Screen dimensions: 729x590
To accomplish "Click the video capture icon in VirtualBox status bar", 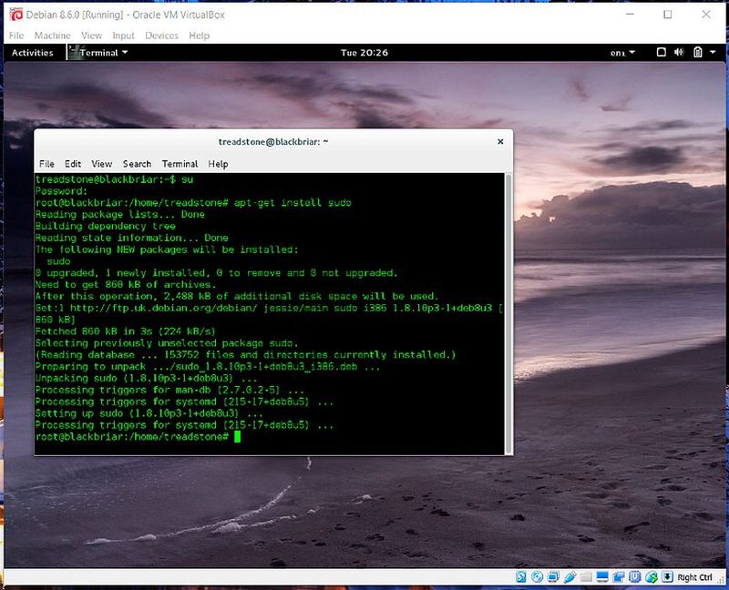I will click(x=619, y=577).
